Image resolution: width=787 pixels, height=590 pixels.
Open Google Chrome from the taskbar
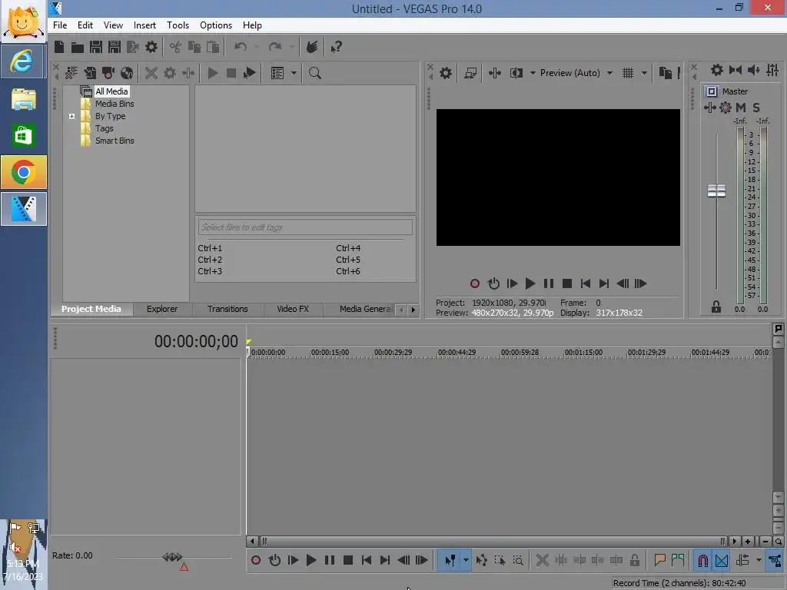[24, 172]
